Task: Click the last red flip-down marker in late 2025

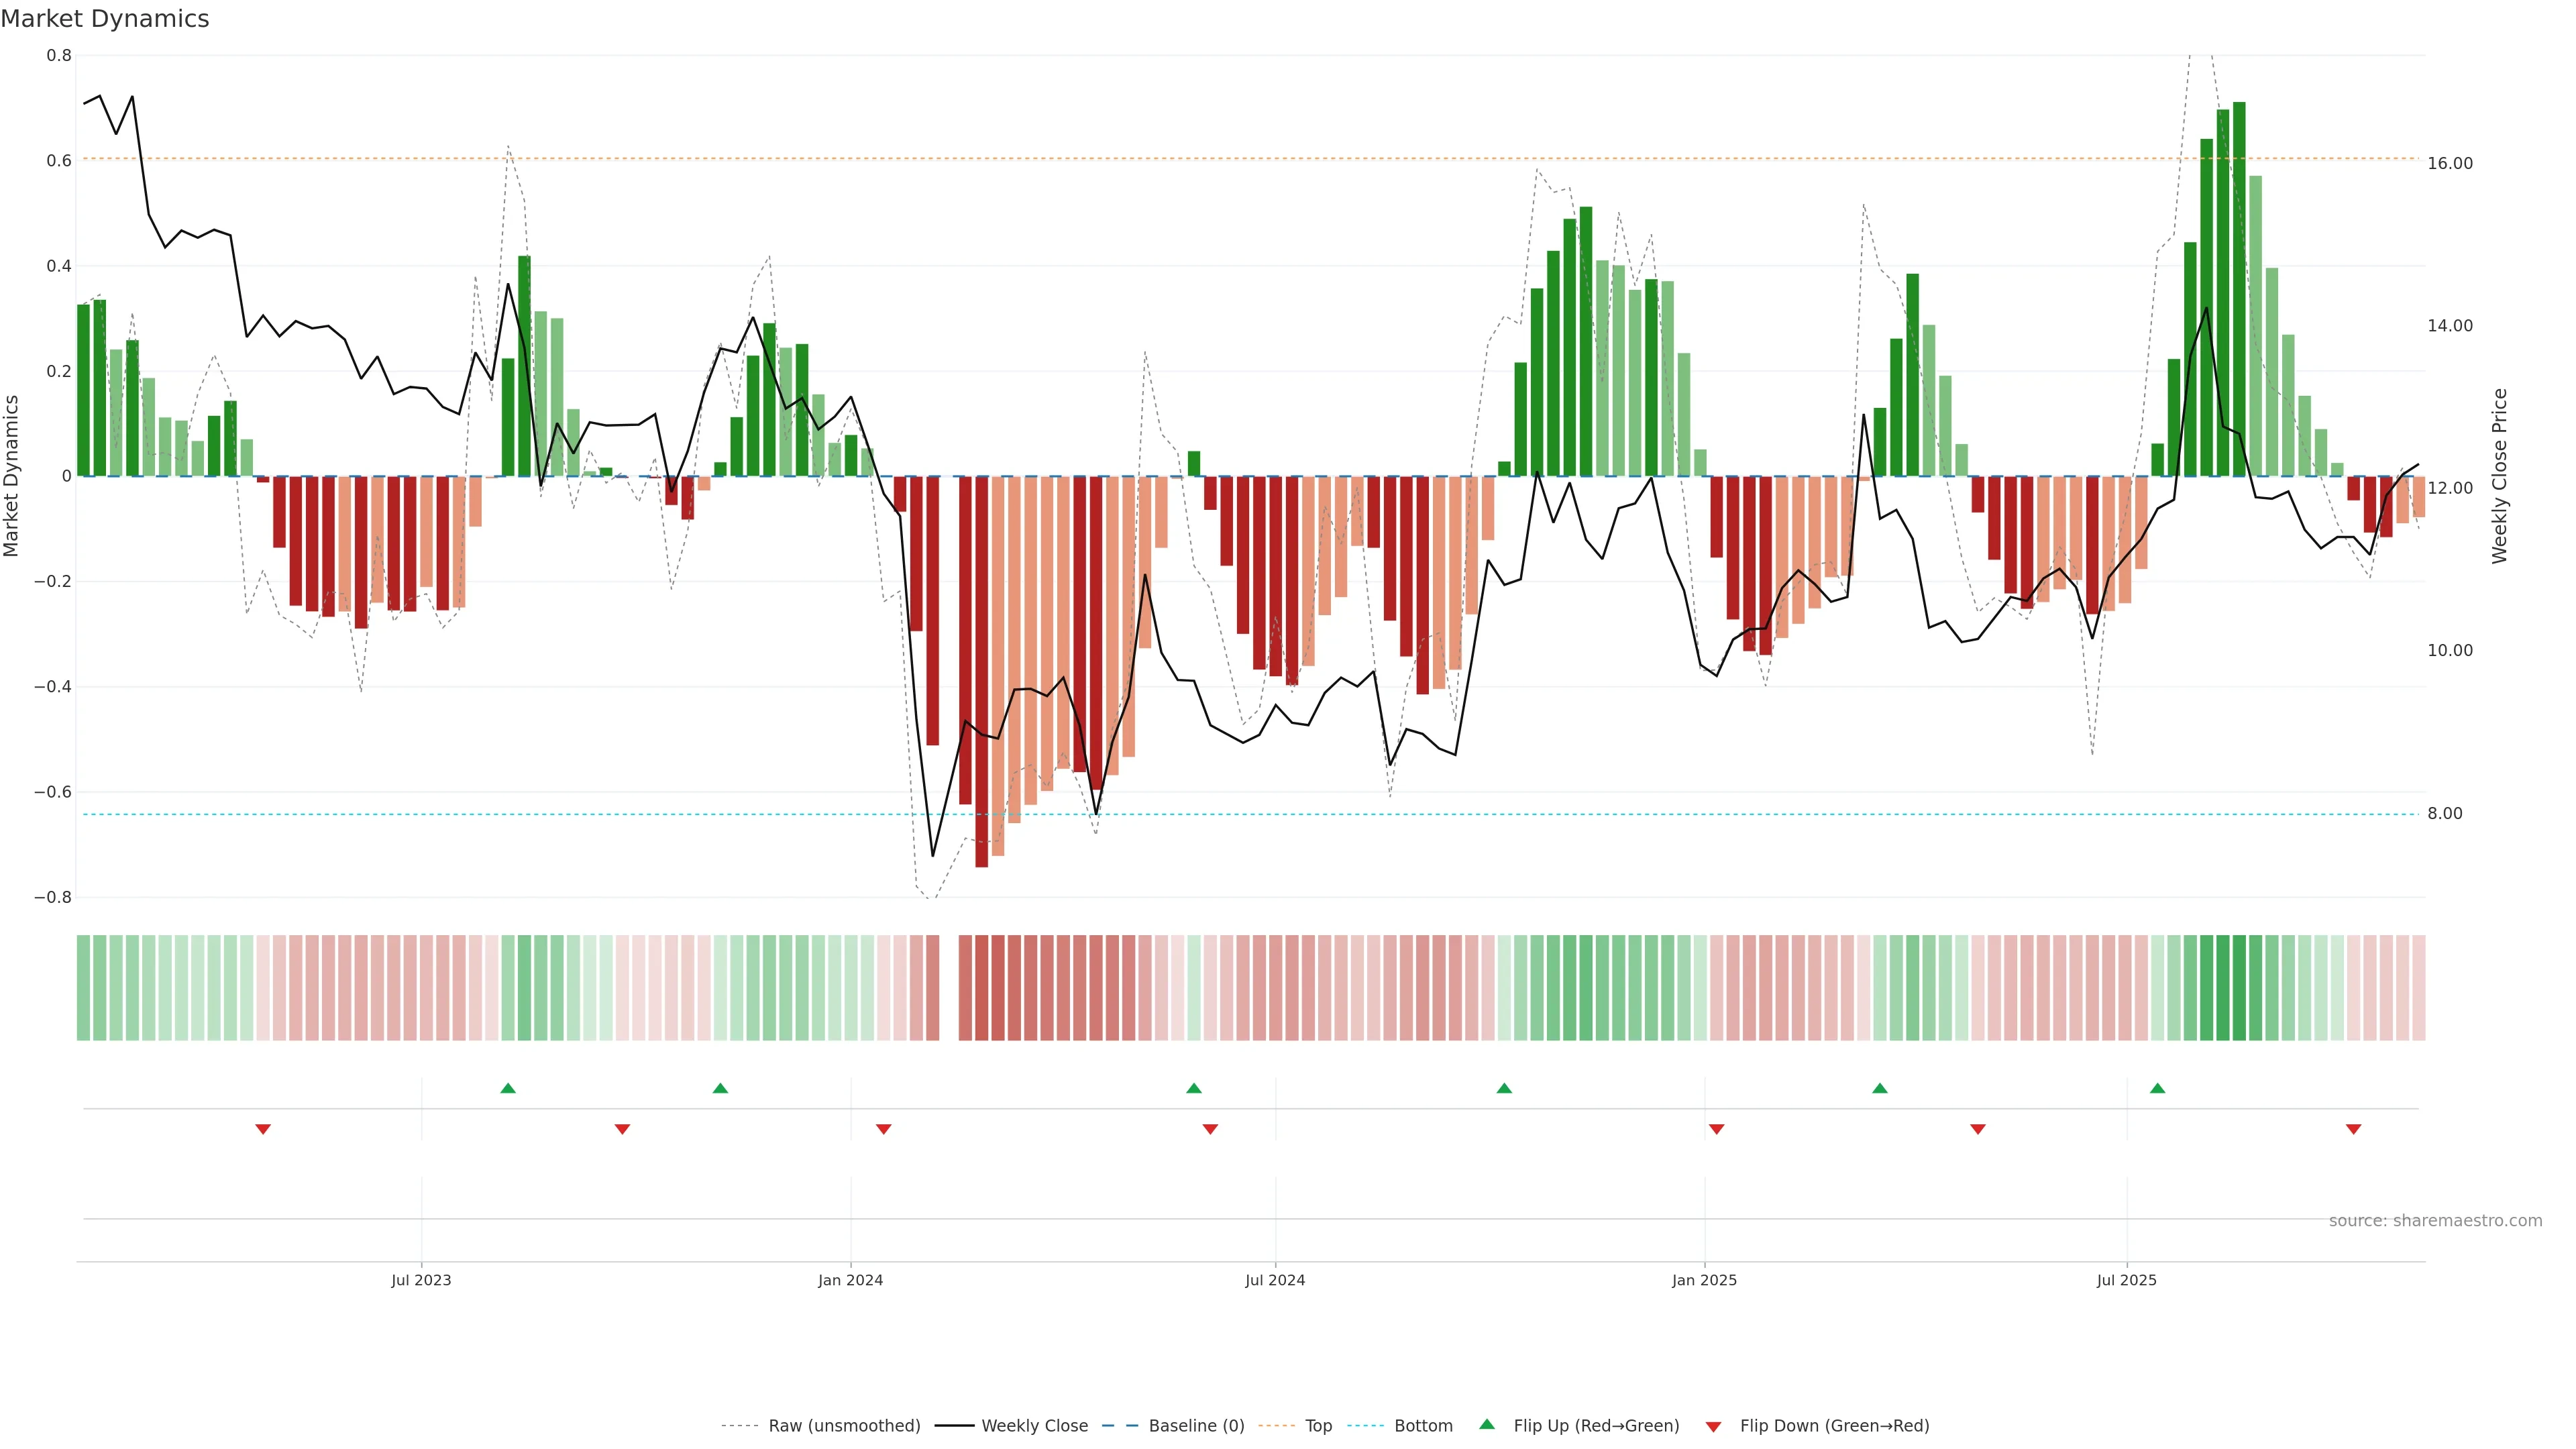Action: [2353, 1129]
